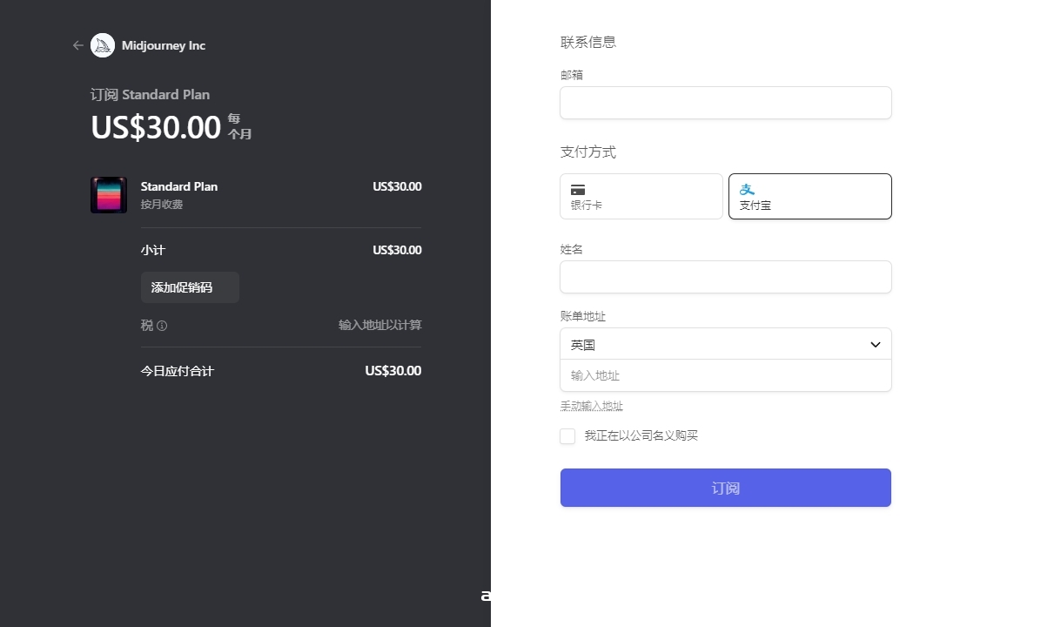1054x627 pixels.
Task: Click the credit card icon above 银行卡
Action: (x=578, y=190)
